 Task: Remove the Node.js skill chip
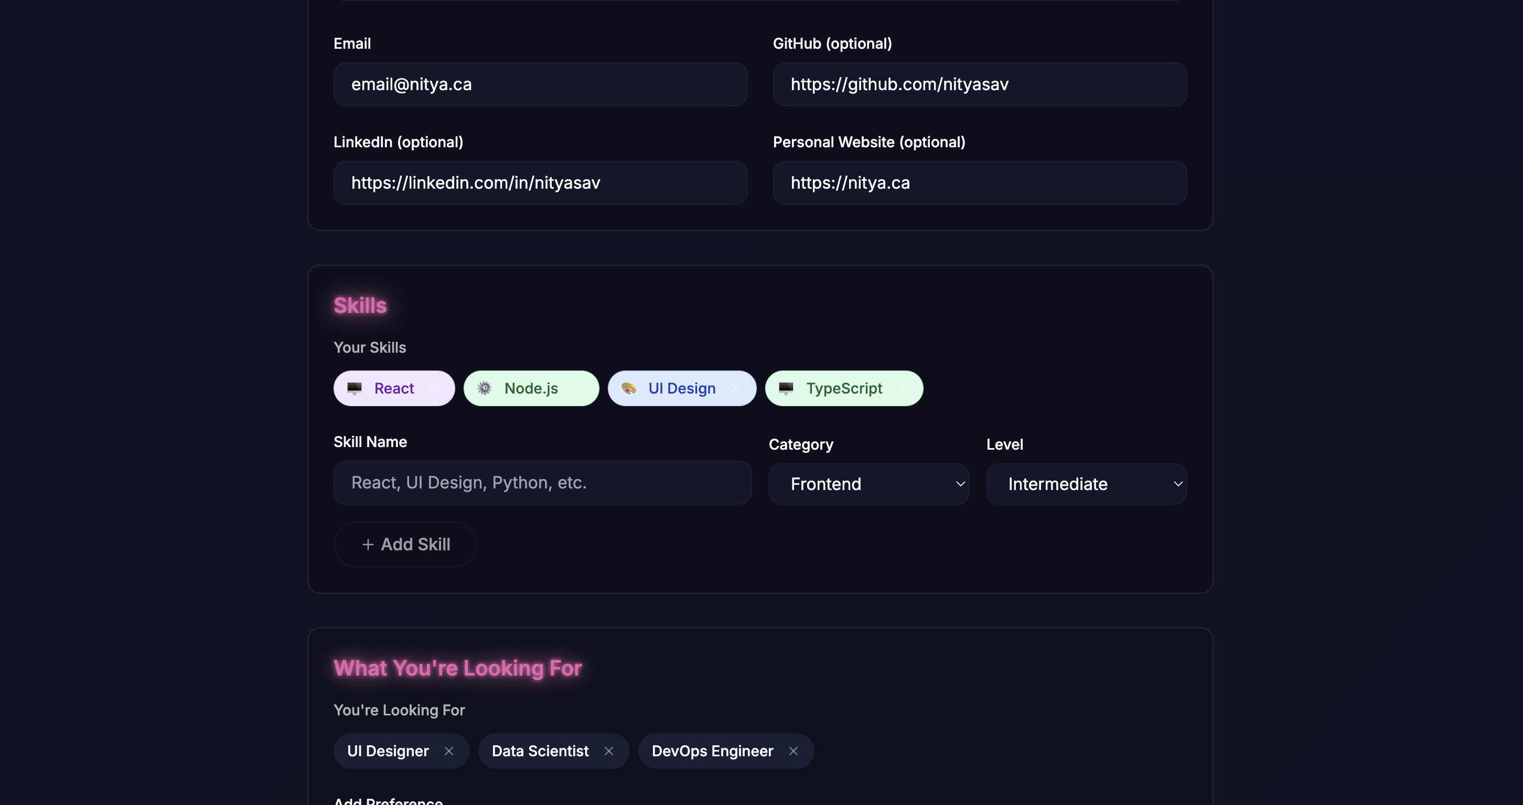coord(578,388)
